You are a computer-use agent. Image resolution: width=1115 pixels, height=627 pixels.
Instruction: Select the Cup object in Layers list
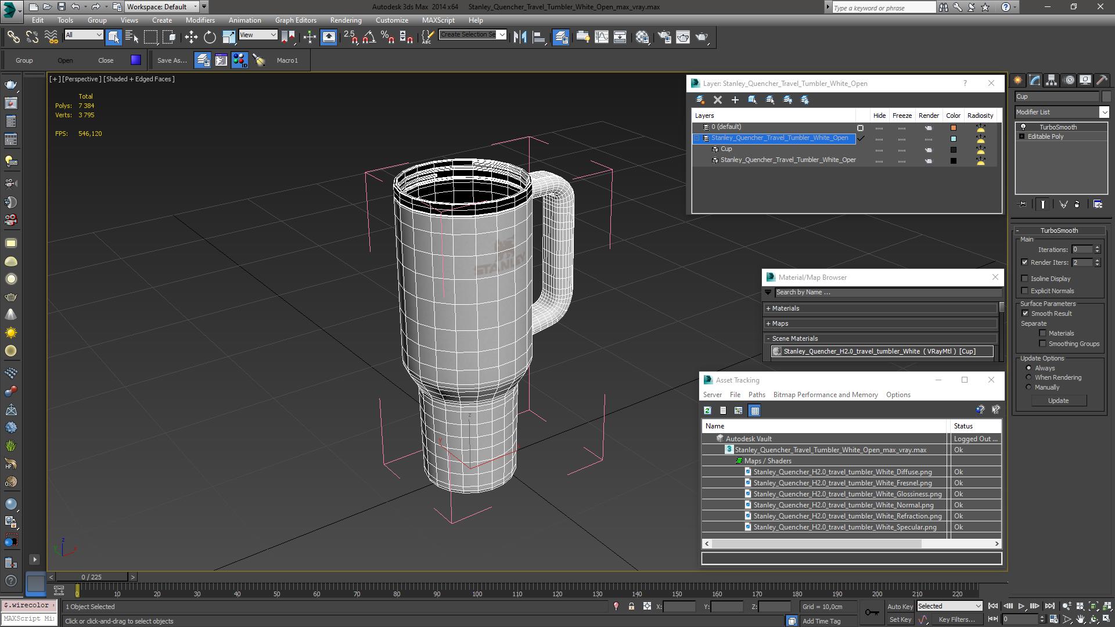point(726,149)
